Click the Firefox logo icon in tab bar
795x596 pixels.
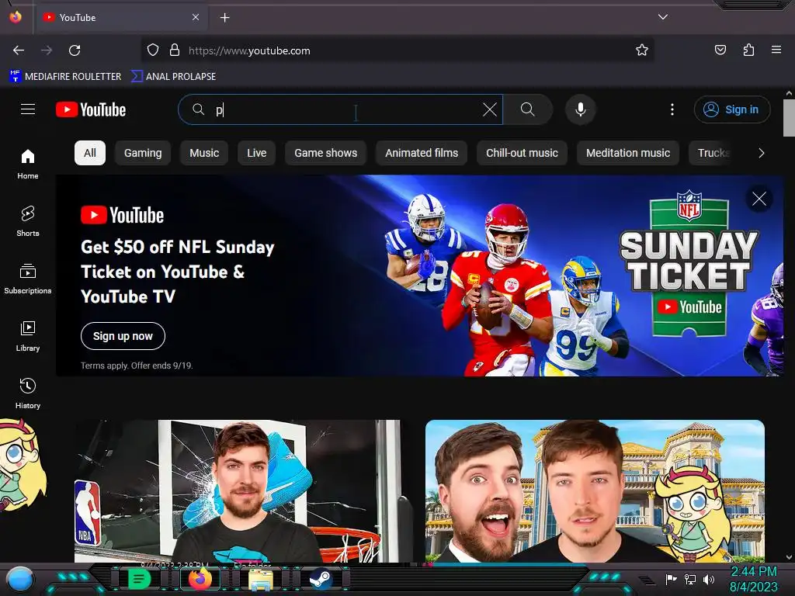16,17
